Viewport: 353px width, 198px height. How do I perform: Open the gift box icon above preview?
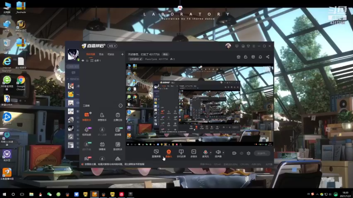238,57
